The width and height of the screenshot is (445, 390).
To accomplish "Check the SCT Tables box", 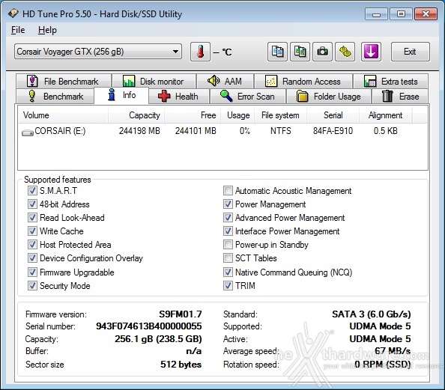I will coord(228,258).
